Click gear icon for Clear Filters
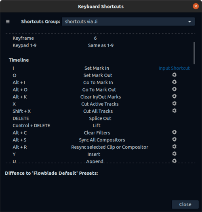The width and height of the screenshot is (202, 212). (174, 132)
